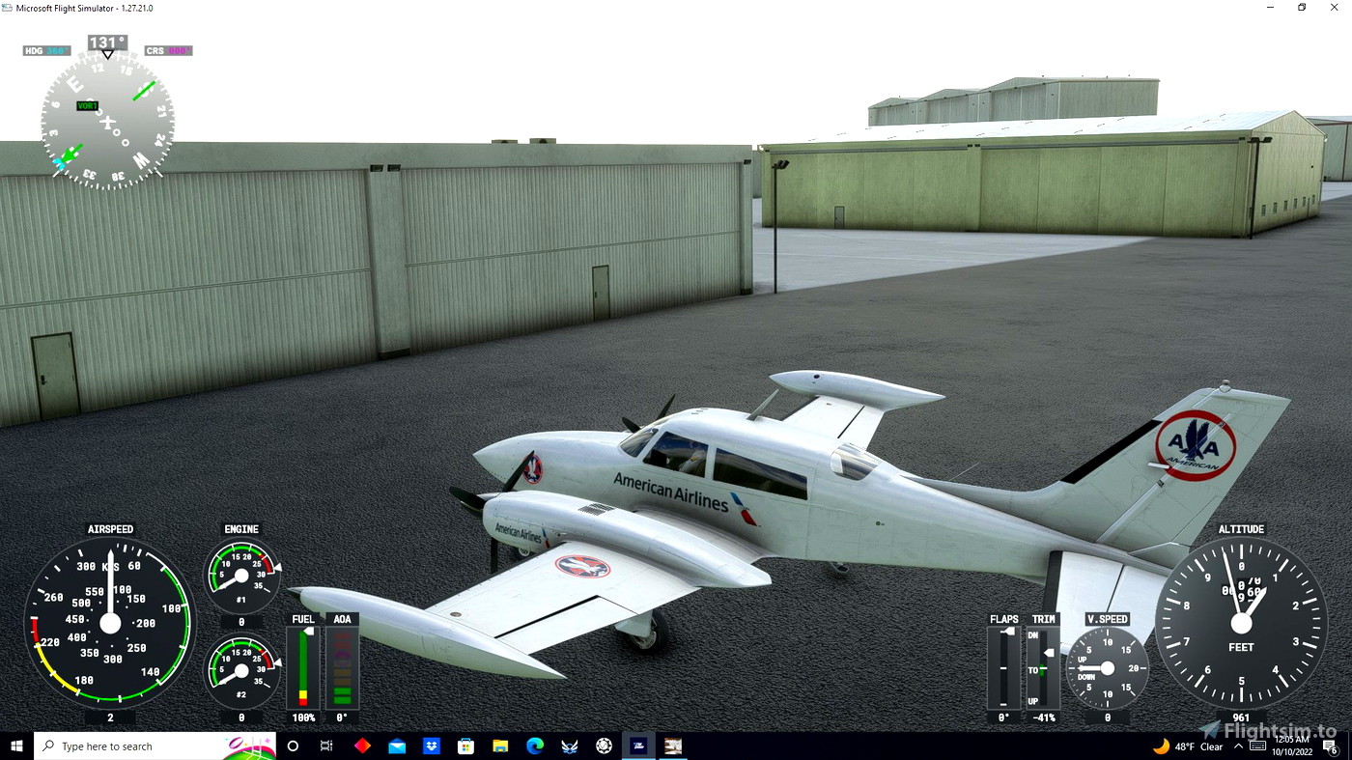Image resolution: width=1352 pixels, height=760 pixels.
Task: Click the AIRSPEED gauge label
Action: pyautogui.click(x=110, y=529)
